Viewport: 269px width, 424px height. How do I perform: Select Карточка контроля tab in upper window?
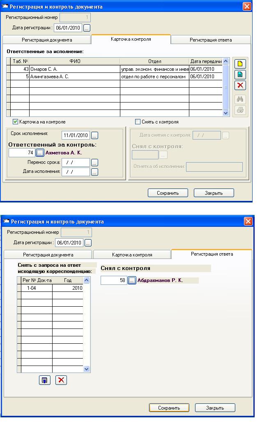coord(131,39)
